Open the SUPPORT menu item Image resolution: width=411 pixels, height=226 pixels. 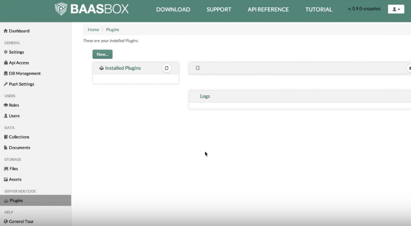coord(219,10)
